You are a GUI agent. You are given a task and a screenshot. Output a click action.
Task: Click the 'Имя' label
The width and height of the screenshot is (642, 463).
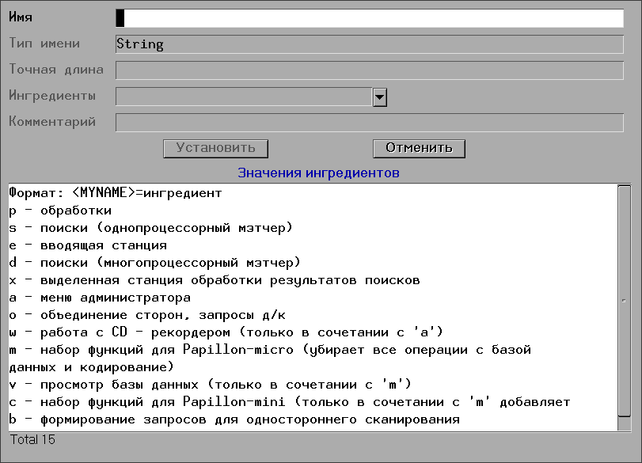point(21,17)
